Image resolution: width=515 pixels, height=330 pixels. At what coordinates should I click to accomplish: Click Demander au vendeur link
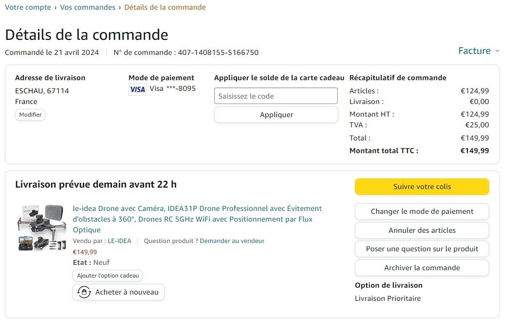[x=232, y=241]
